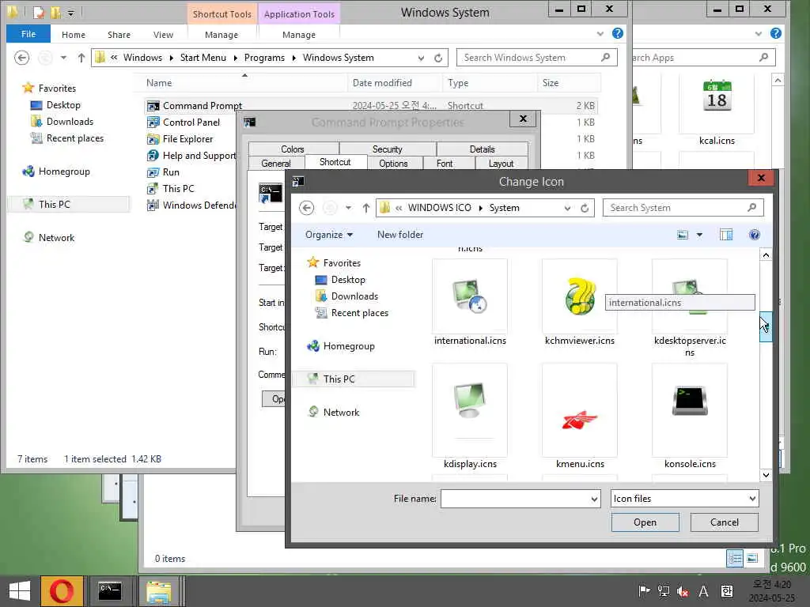Select Control Panel shortcut in file list
Screen dimensions: 810x607
pyautogui.click(x=191, y=123)
